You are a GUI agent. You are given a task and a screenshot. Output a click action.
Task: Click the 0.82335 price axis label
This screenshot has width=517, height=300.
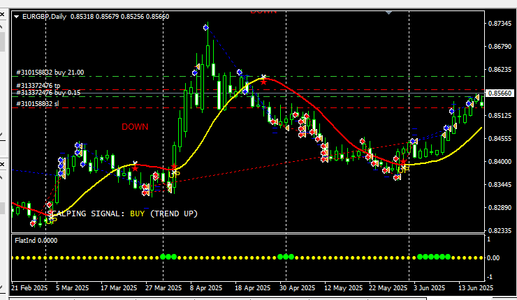pos(498,230)
